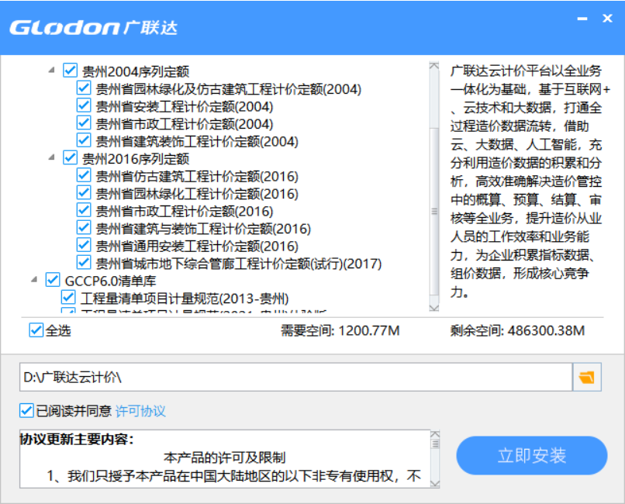Viewport: 625px width, 504px height.
Task: Toggle 已阅读并同意 agreement checkbox
Action: coord(26,411)
